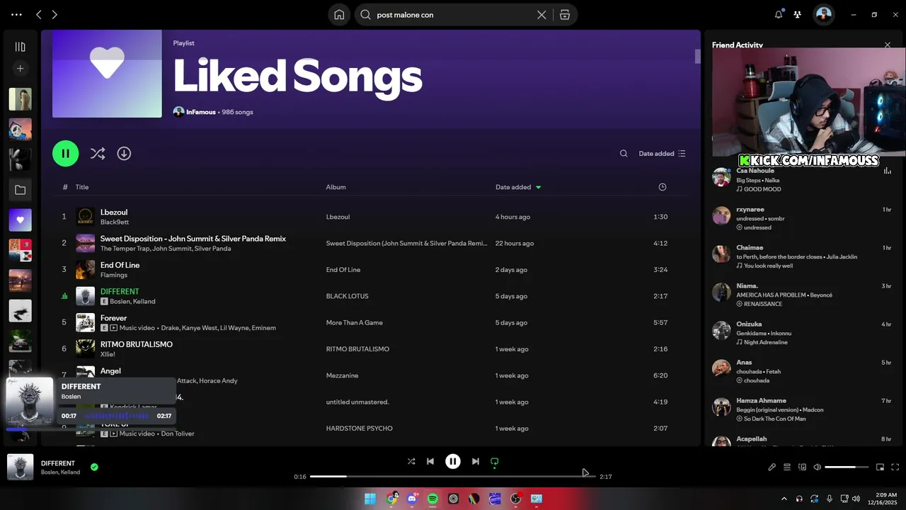
Task: Click the search box containing post malone con
Action: 453,15
